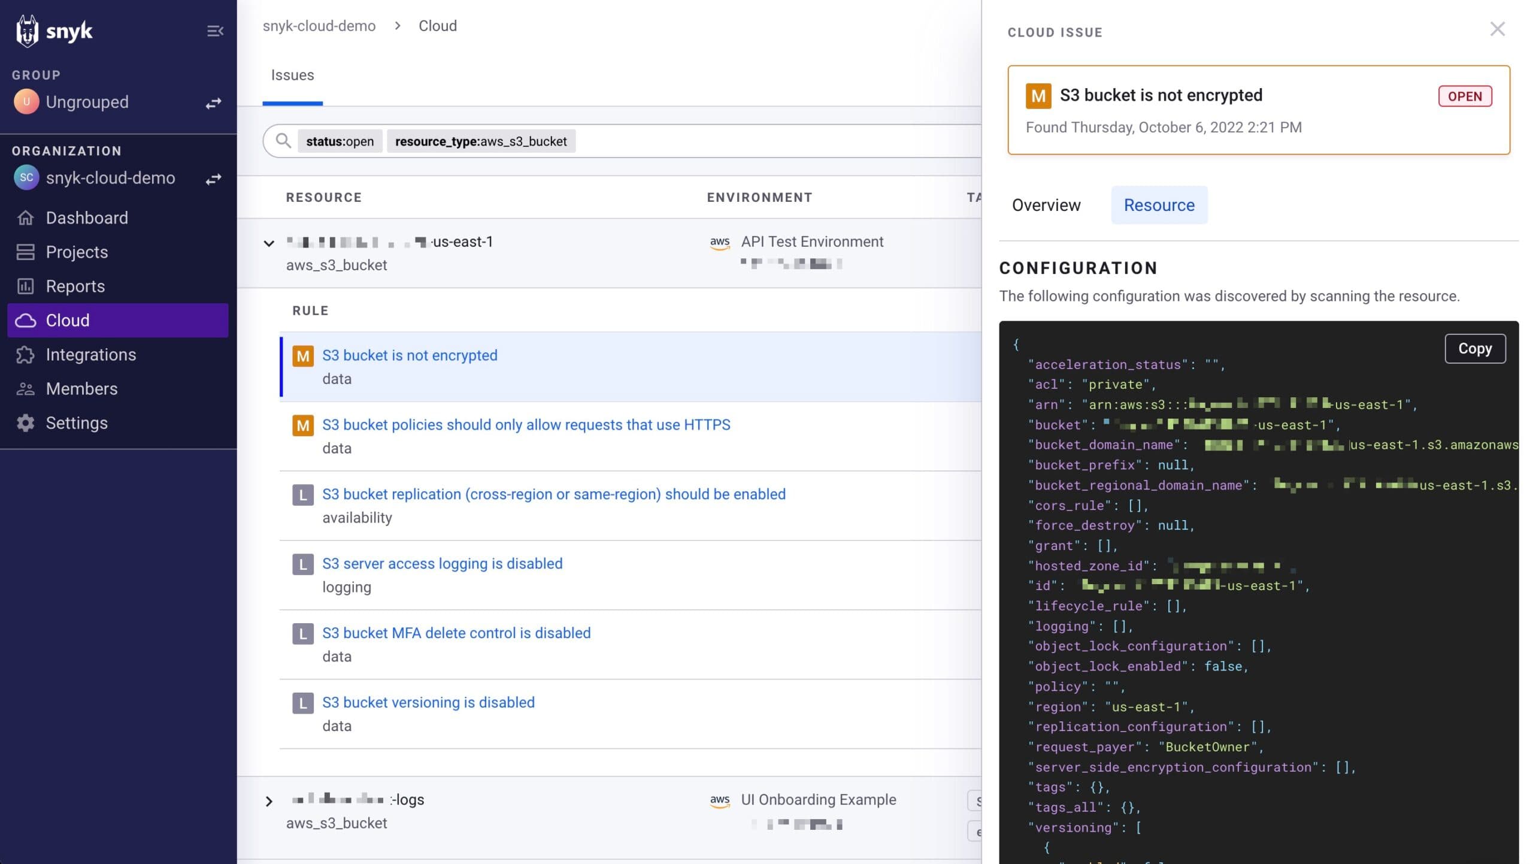The height and width of the screenshot is (864, 1533).
Task: Close the cloud issue detail panel
Action: click(1497, 28)
